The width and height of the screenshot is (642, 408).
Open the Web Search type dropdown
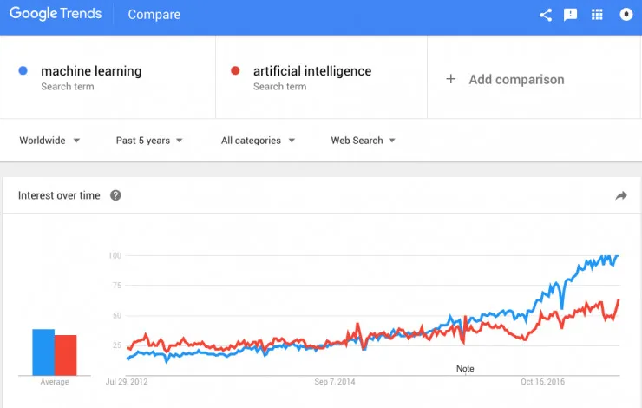coord(363,141)
